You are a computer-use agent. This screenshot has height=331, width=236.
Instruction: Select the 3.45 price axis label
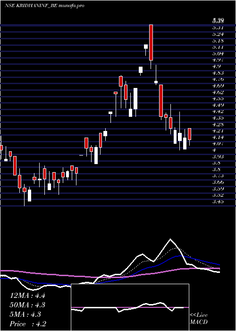click(x=218, y=202)
